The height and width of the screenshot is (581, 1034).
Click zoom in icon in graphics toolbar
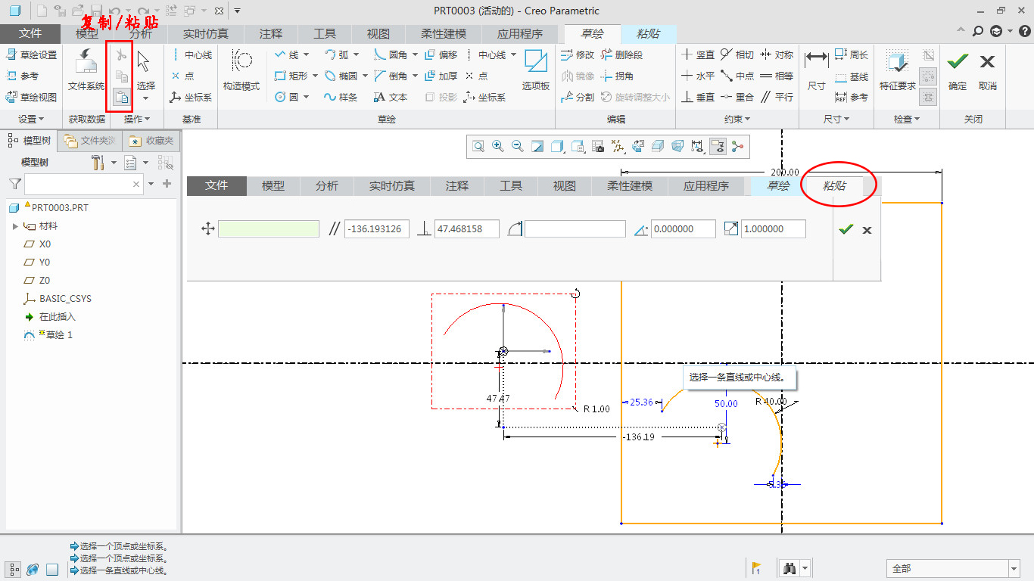pos(498,147)
